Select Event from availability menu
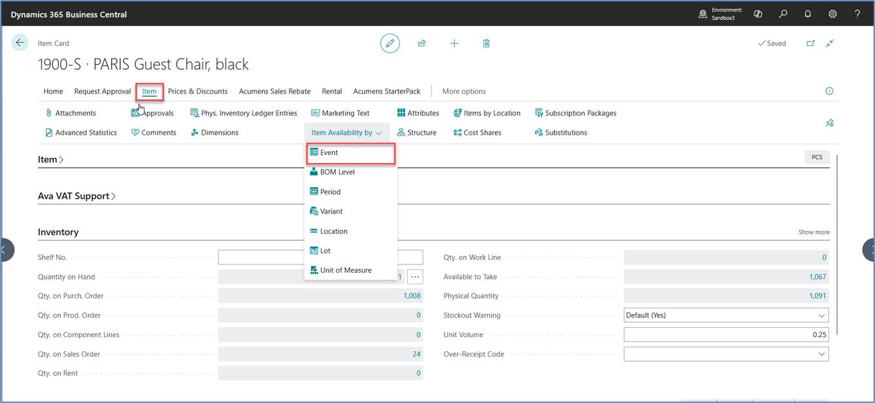 (350, 153)
